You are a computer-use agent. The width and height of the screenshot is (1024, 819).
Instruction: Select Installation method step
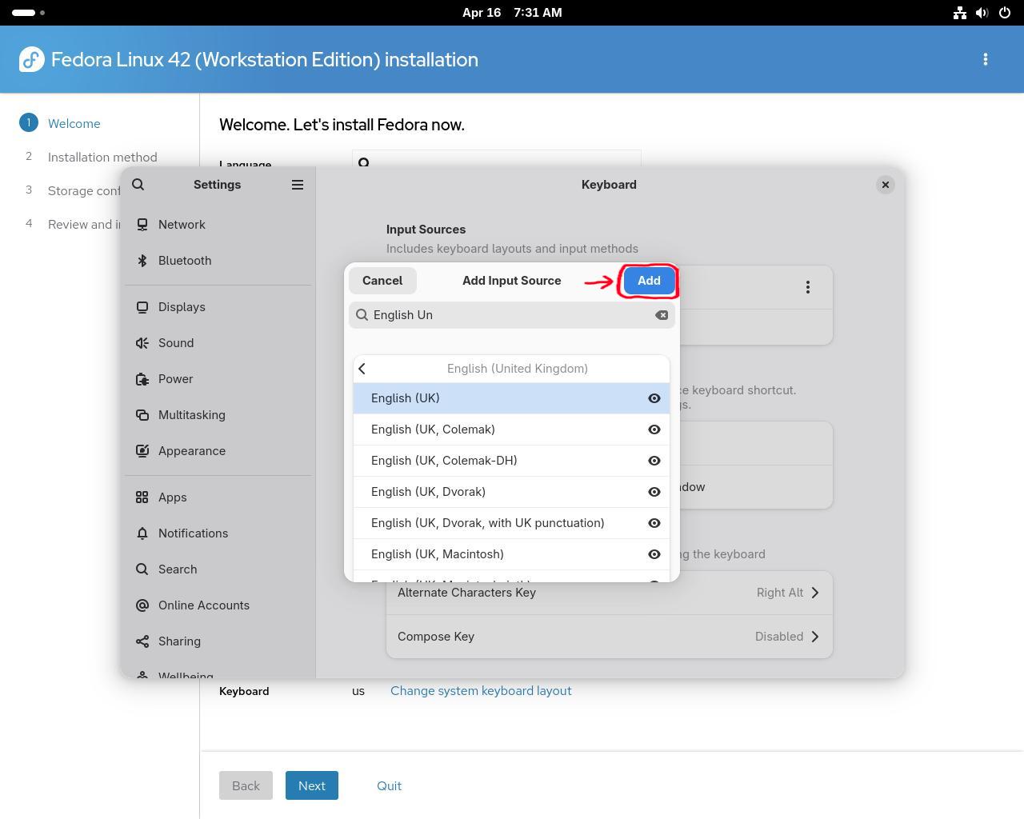pyautogui.click(x=102, y=158)
